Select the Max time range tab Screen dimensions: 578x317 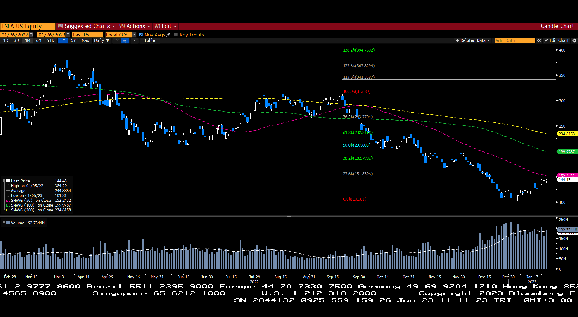click(85, 40)
